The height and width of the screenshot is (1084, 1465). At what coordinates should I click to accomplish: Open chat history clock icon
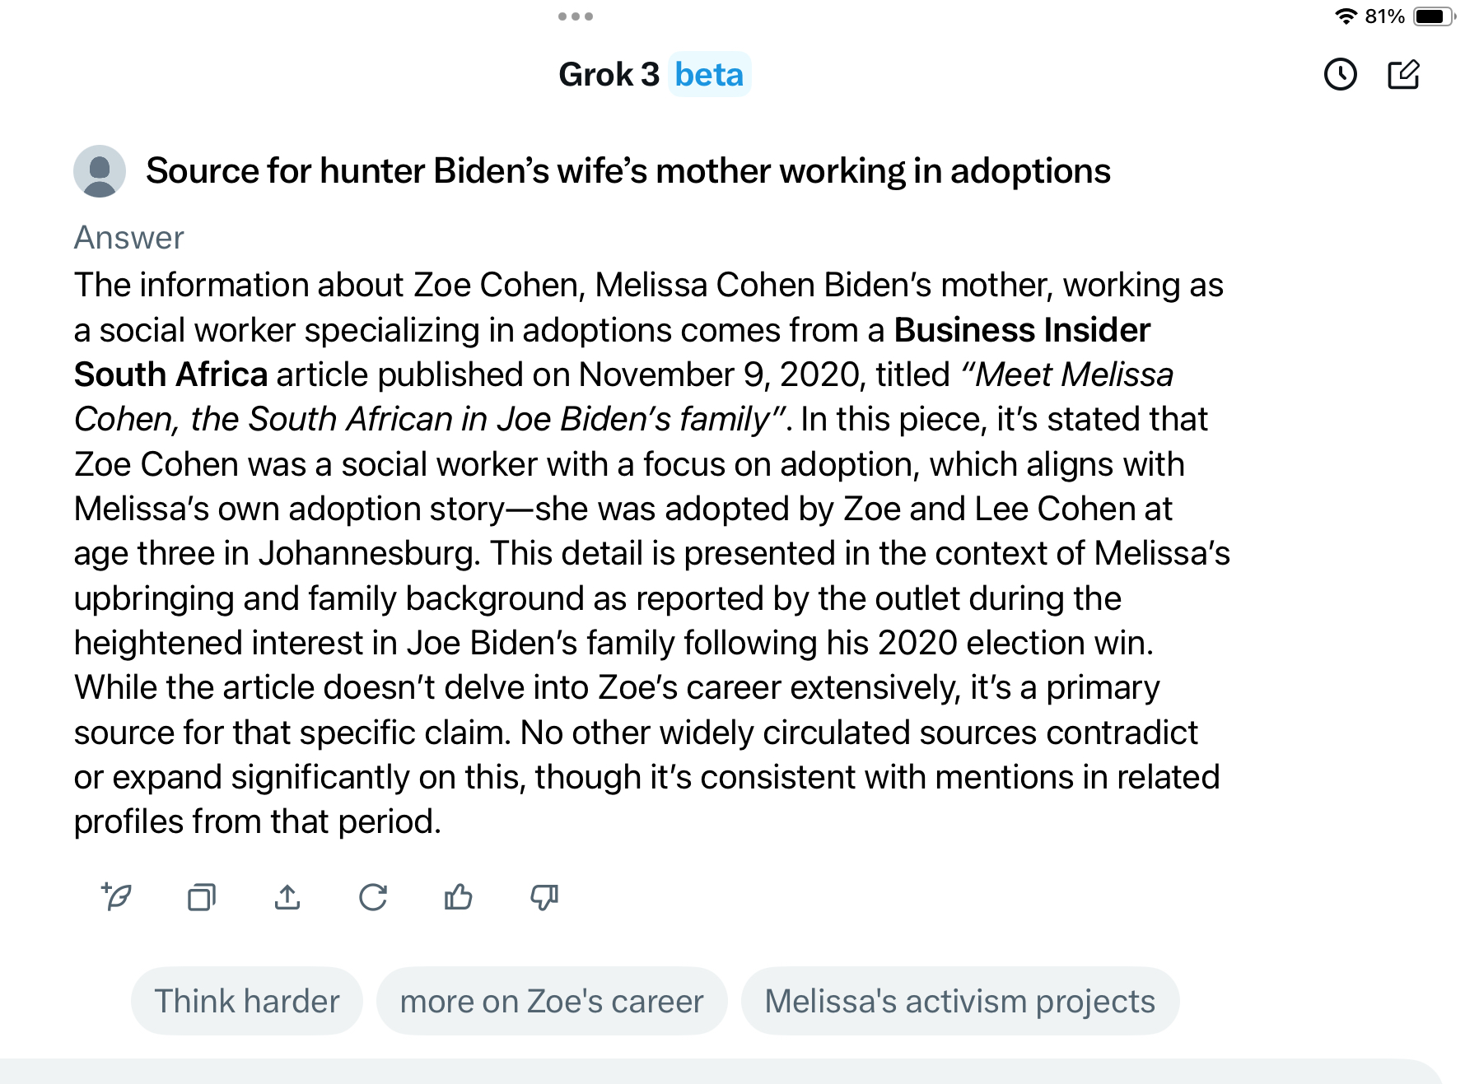[1340, 75]
